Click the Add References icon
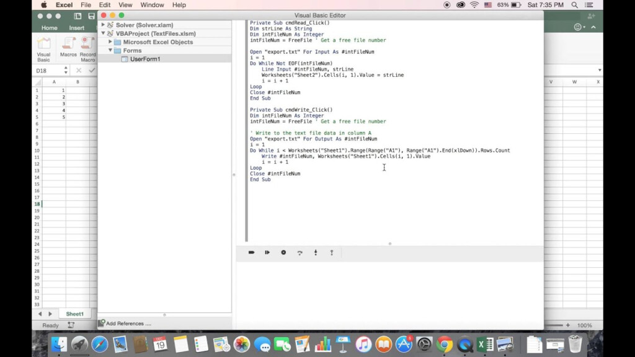The image size is (635, 357). (102, 322)
